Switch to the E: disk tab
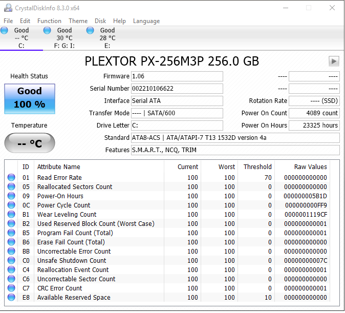This screenshot has width=345, height=313. pyautogui.click(x=107, y=38)
